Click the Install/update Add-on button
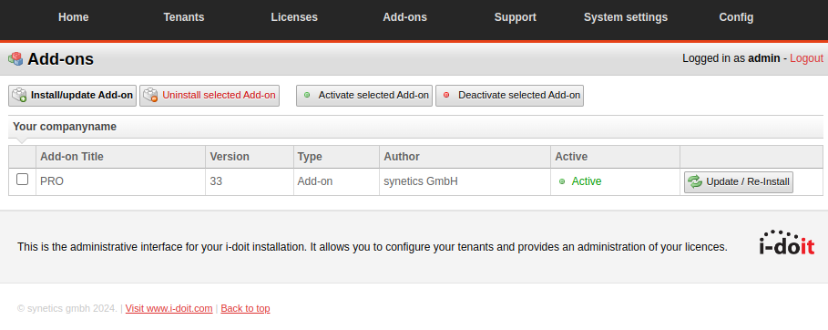This screenshot has width=828, height=330. 72,96
